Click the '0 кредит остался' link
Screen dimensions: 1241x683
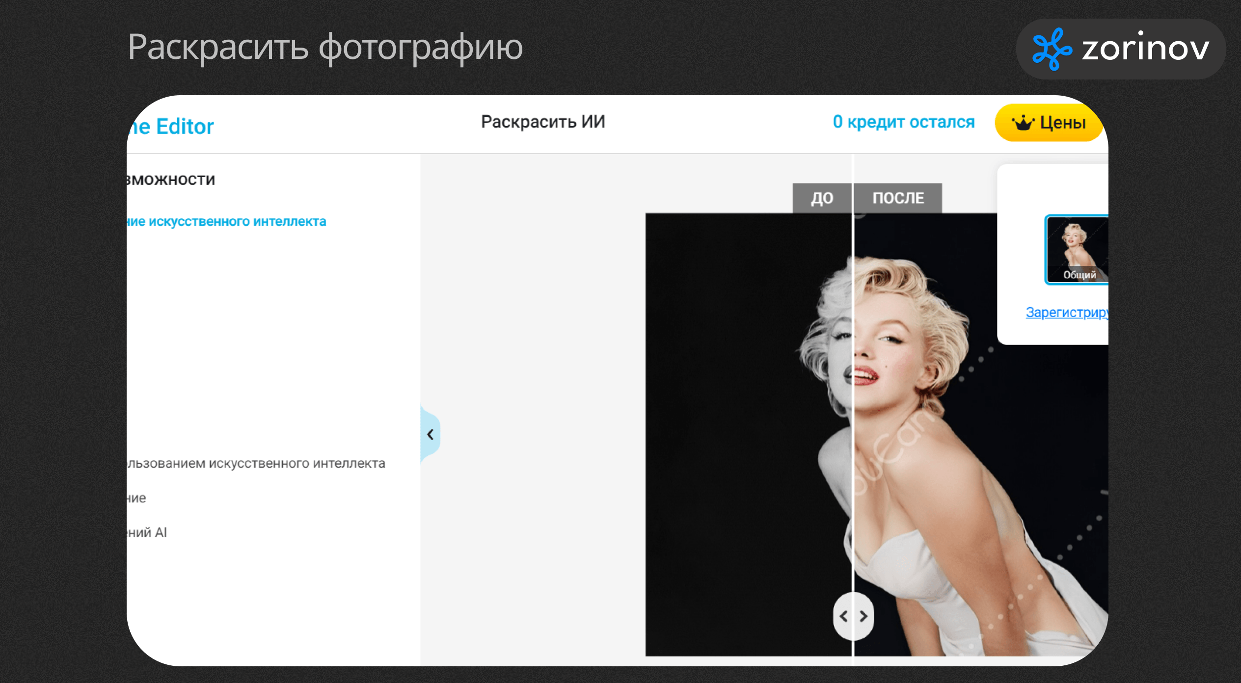903,122
